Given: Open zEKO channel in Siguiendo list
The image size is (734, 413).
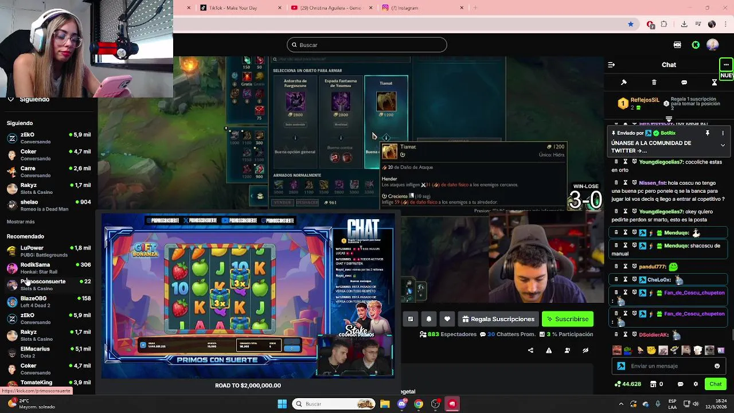Looking at the screenshot, I should (x=49, y=138).
